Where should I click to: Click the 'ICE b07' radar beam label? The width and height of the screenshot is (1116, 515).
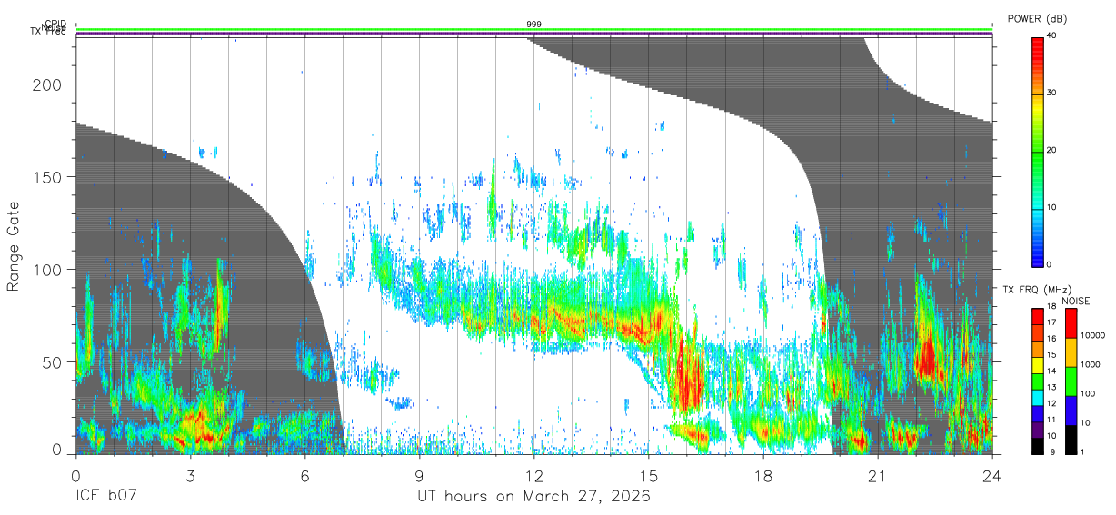pyautogui.click(x=105, y=498)
